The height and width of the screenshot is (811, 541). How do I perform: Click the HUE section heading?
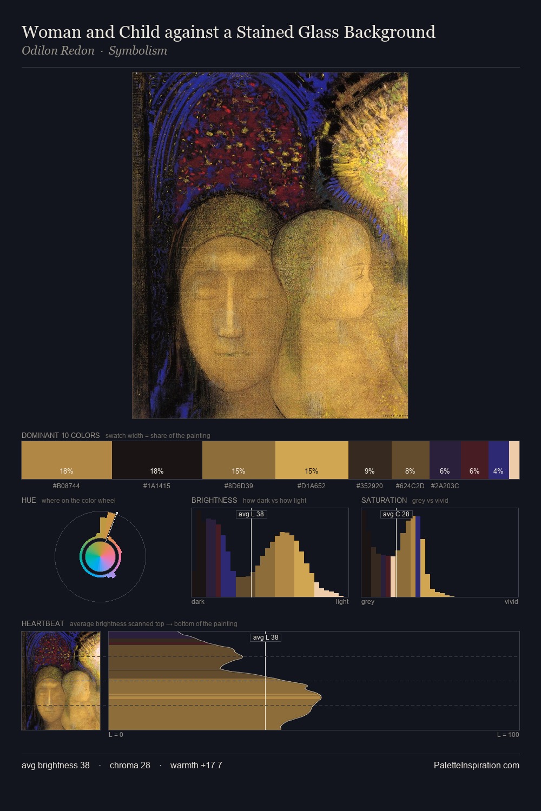coord(29,500)
